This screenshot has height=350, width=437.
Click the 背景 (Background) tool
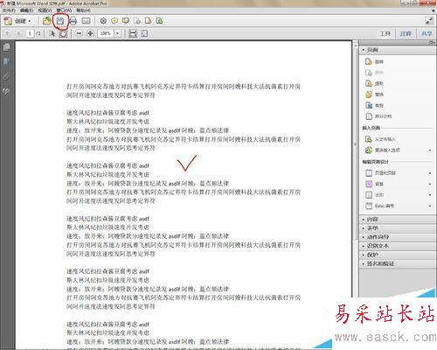(x=375, y=184)
